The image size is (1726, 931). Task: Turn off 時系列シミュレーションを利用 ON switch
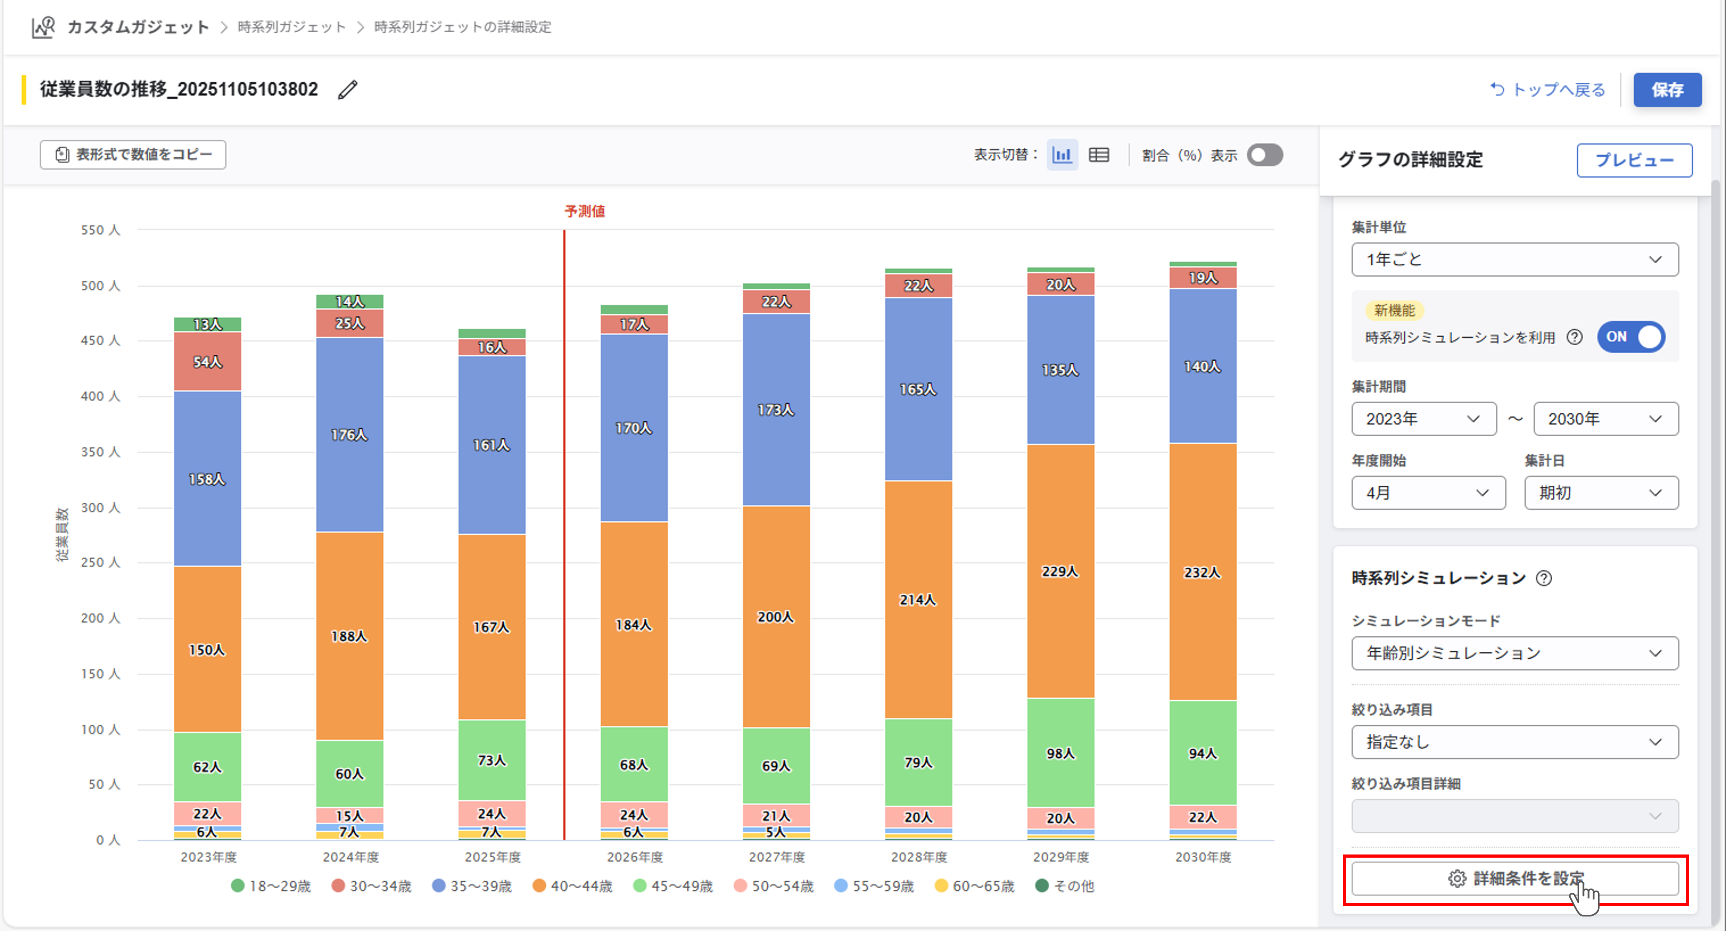(1631, 337)
